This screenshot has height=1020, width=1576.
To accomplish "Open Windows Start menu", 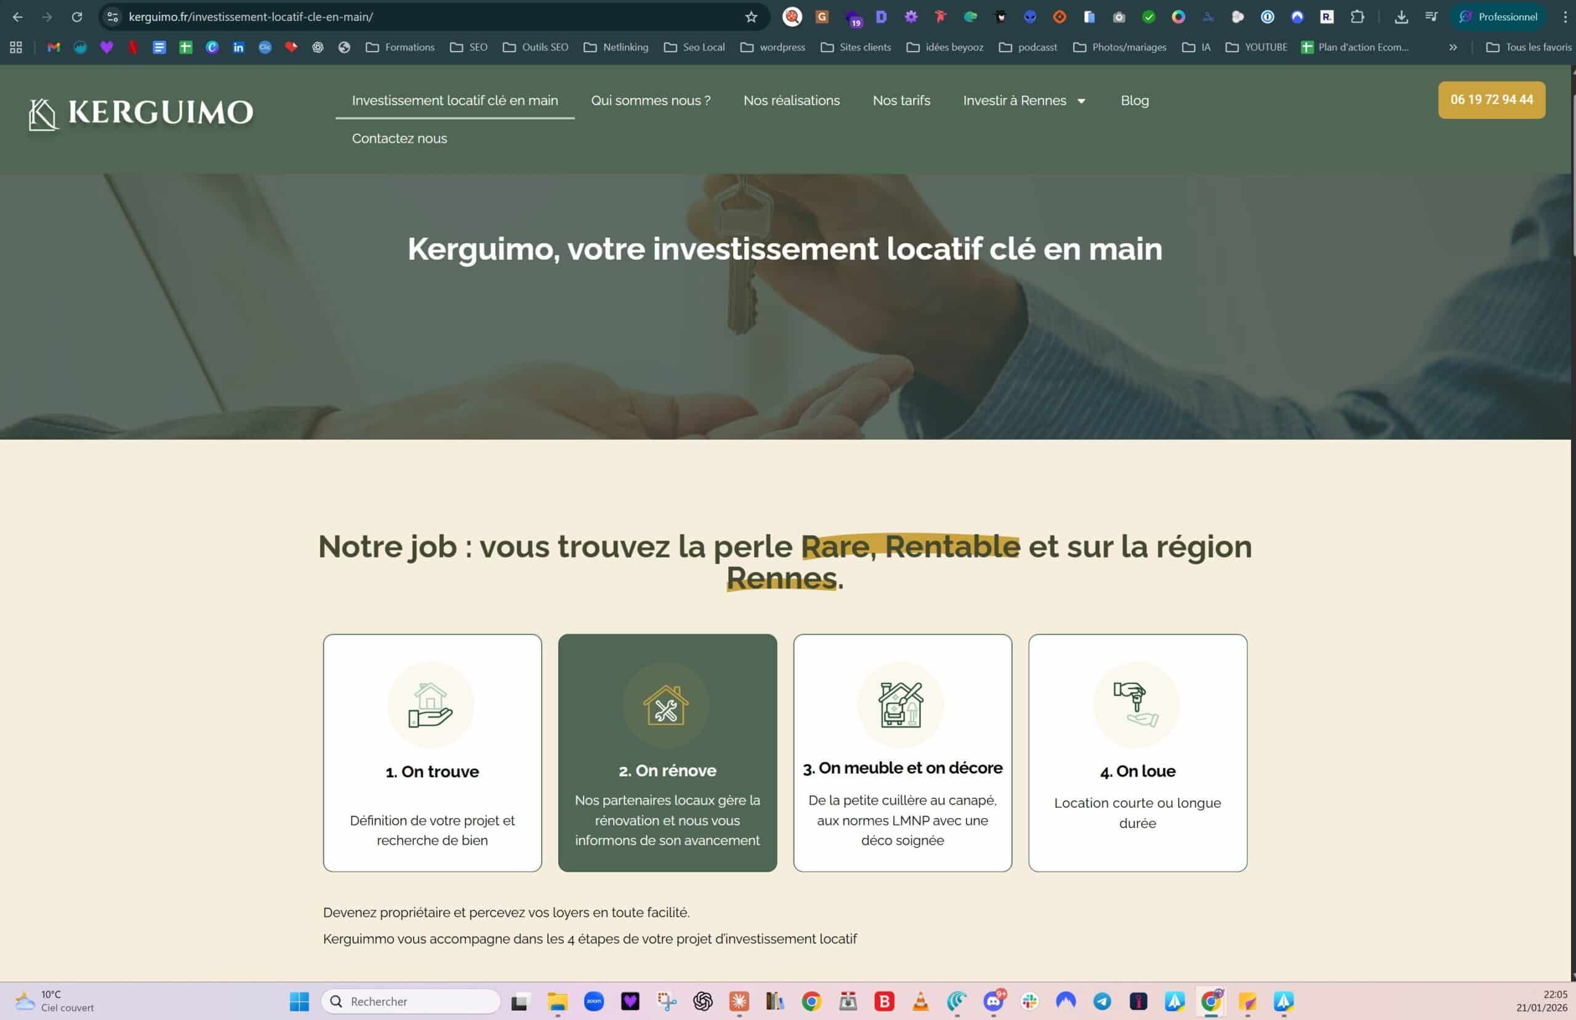I will [x=299, y=1001].
